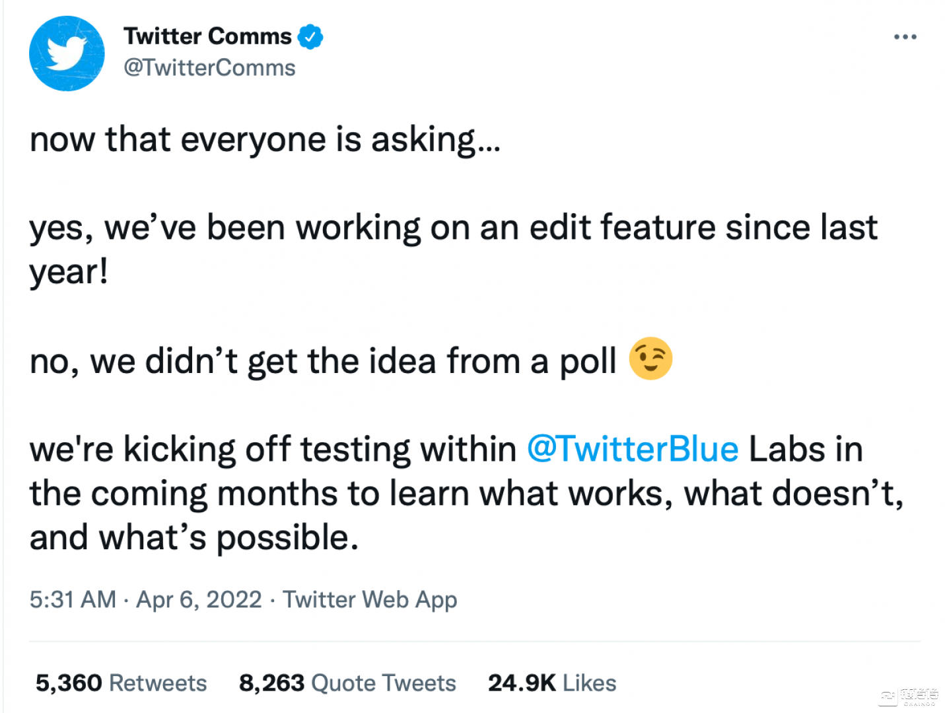
Task: Open the Twitter Web App source link
Action: pyautogui.click(x=370, y=599)
